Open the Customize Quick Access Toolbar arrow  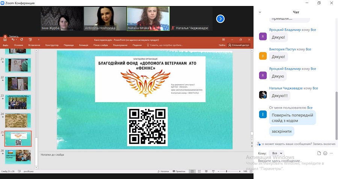(x=39, y=40)
